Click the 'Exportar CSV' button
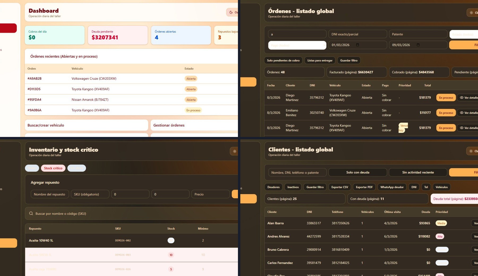 pyautogui.click(x=340, y=187)
